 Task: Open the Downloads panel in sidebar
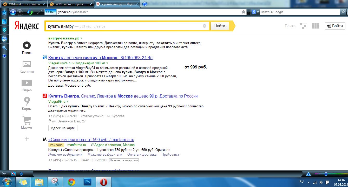pyautogui.click(x=4, y=30)
